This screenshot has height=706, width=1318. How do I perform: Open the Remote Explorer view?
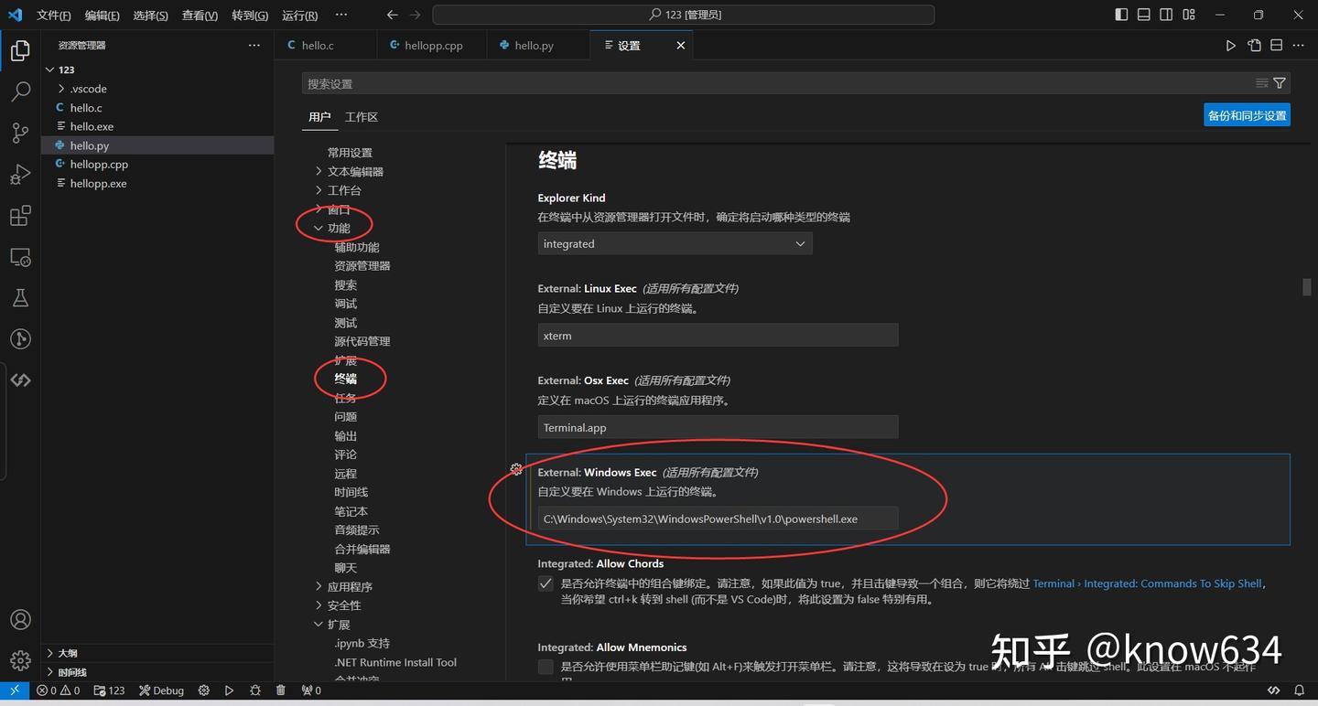[20, 257]
